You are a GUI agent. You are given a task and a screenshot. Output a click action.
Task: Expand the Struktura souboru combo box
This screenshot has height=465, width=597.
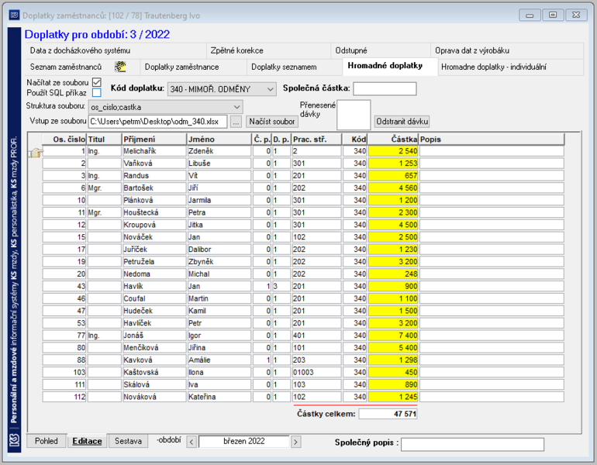pos(165,107)
